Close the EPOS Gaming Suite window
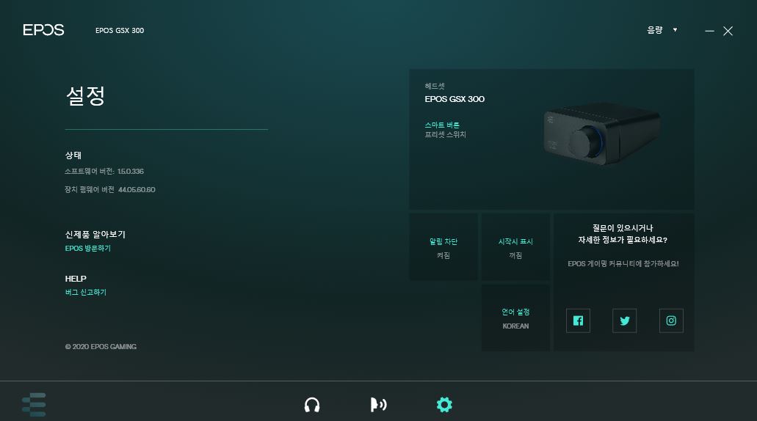Image resolution: width=757 pixels, height=421 pixels. (728, 31)
